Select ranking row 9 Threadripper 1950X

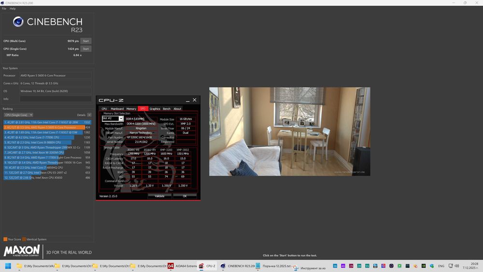point(47,163)
